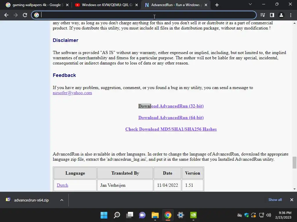This screenshot has width=297, height=222.
Task: Open Chrome's three-dot menu
Action: coord(291,15)
